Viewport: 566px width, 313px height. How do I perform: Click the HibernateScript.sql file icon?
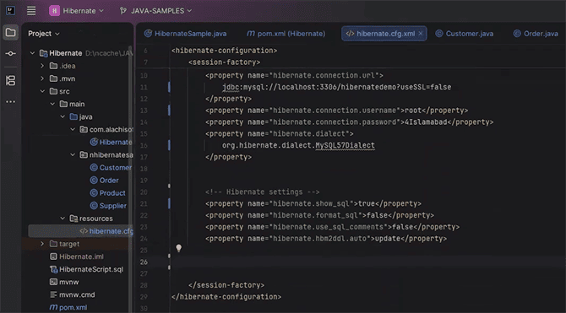pyautogui.click(x=53, y=269)
